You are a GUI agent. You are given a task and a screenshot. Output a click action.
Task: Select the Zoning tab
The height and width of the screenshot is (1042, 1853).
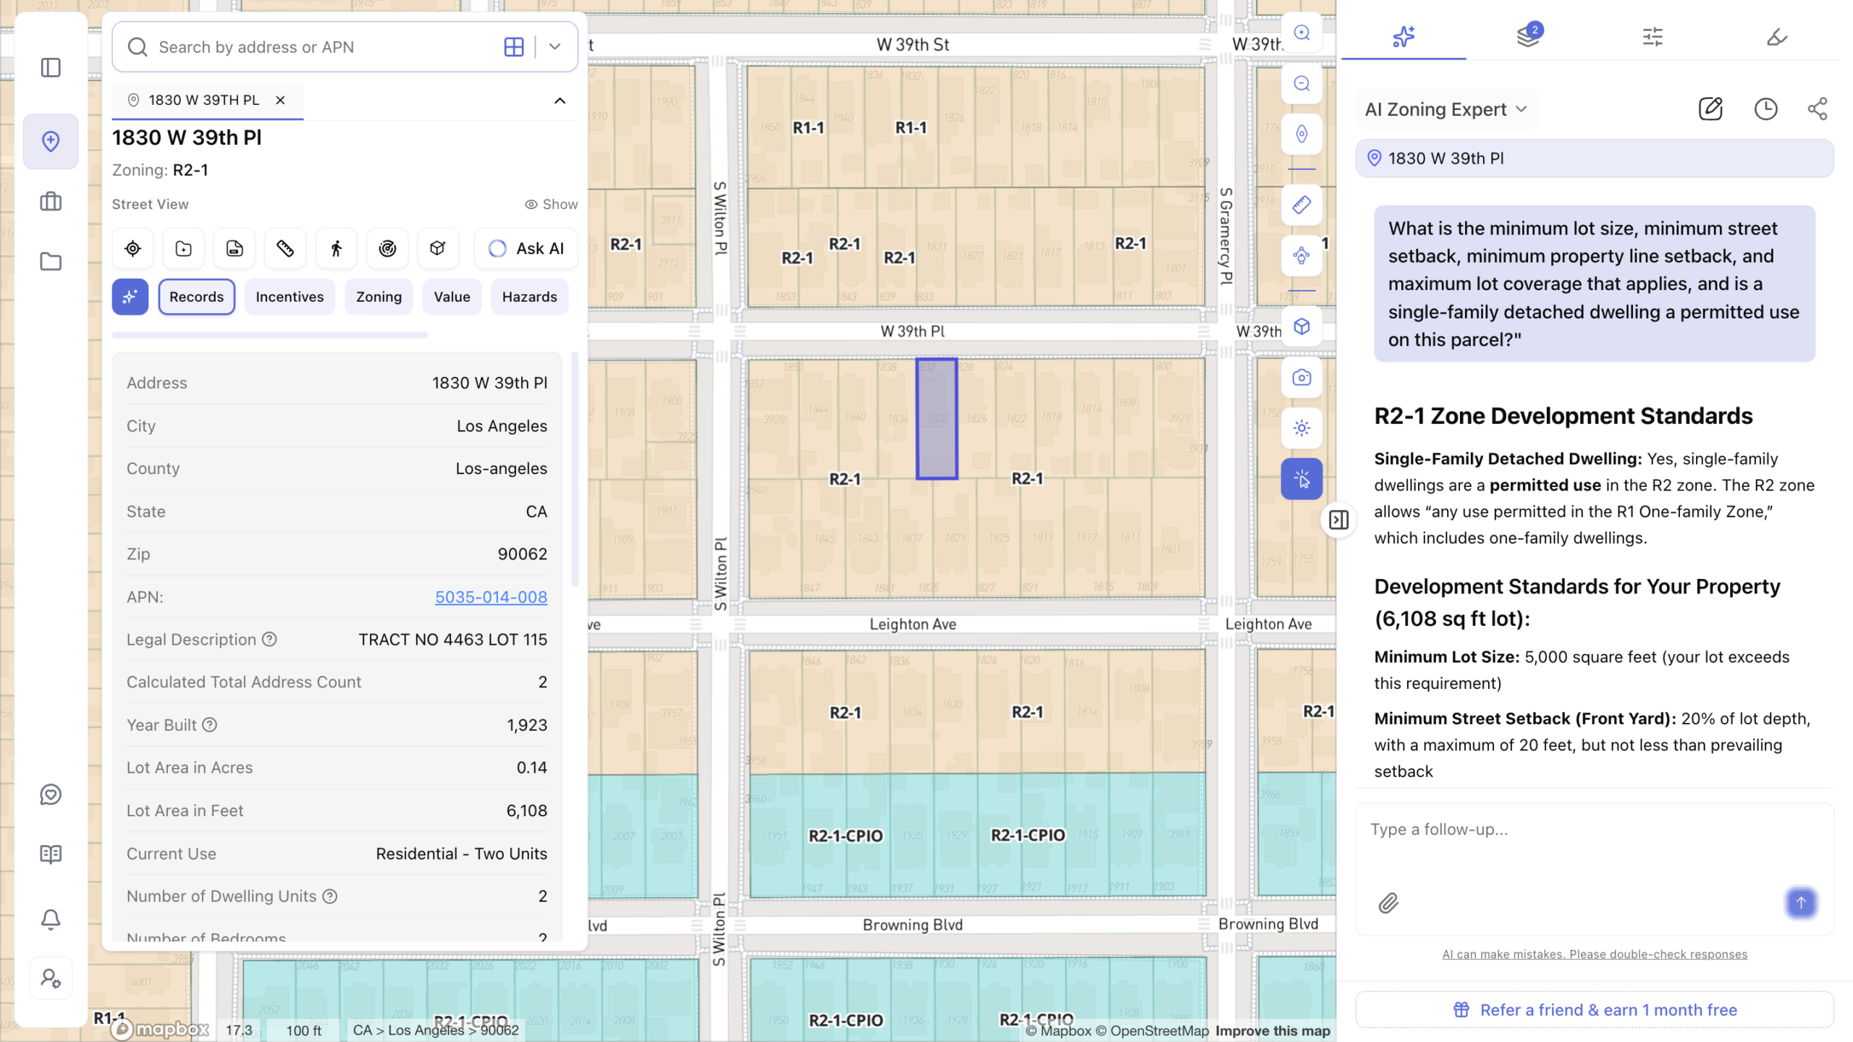pyautogui.click(x=379, y=297)
